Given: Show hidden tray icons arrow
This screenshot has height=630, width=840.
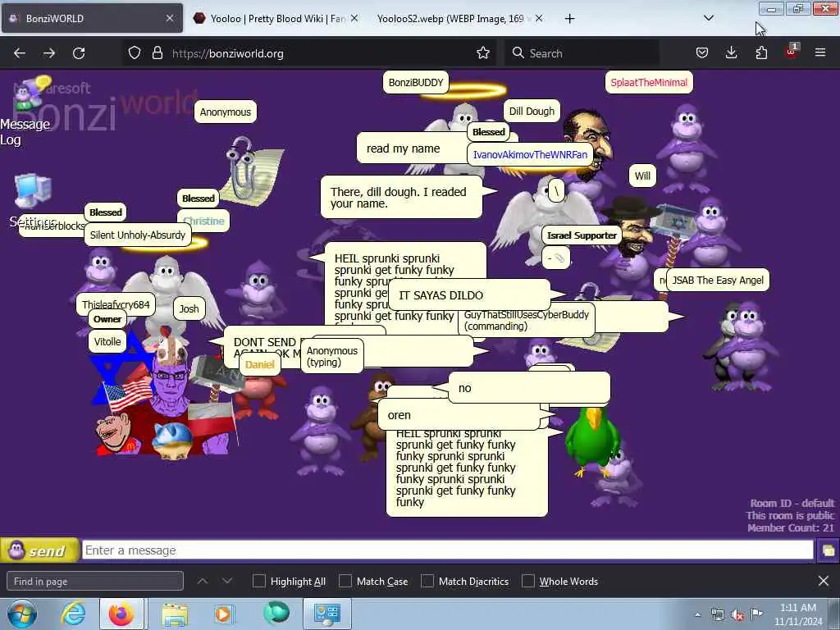Looking at the screenshot, I should (x=697, y=614).
